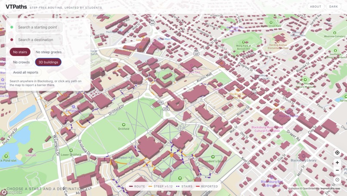Image resolution: width=347 pixels, height=196 pixels.
Task: Click the REPORTED red legend line
Action: [198, 187]
